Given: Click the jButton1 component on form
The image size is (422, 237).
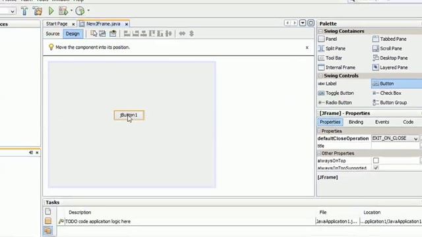Looking at the screenshot, I should click(x=129, y=115).
